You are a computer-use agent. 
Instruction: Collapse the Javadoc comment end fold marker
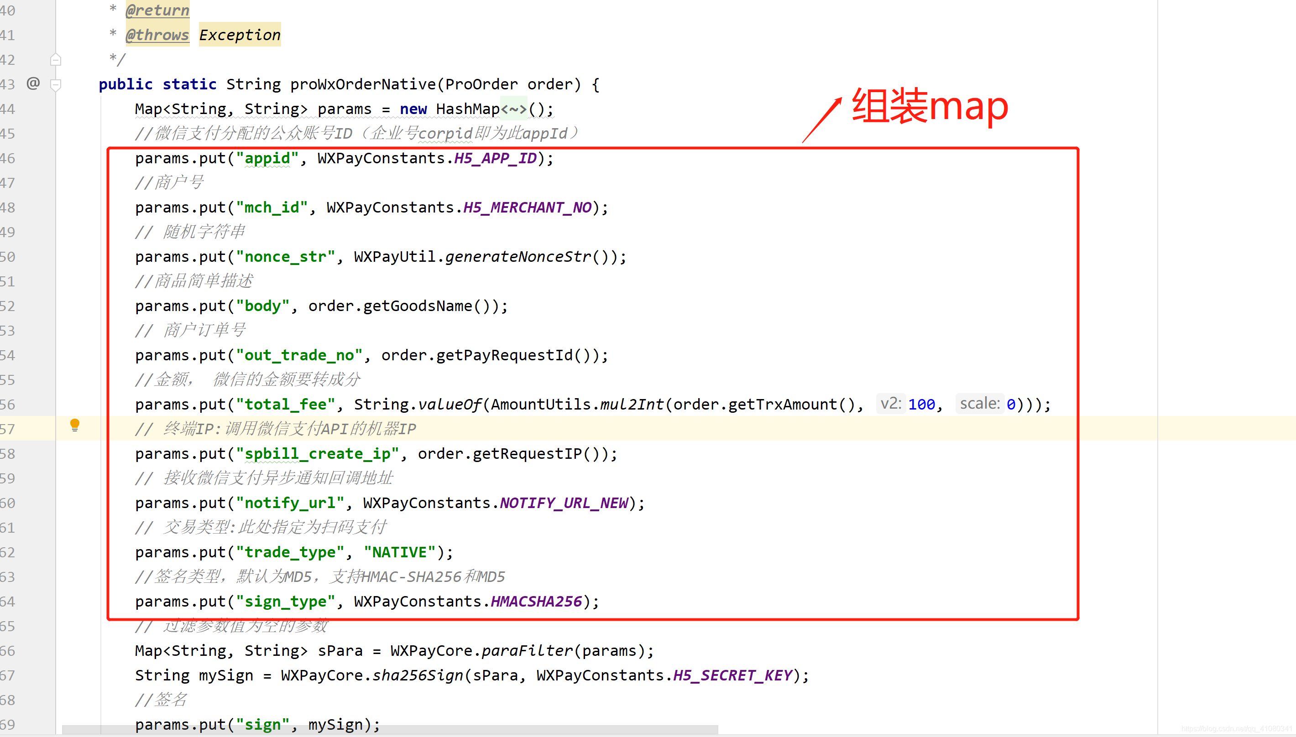(56, 60)
